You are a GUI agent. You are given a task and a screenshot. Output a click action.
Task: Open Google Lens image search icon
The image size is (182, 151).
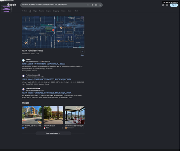[96, 5]
